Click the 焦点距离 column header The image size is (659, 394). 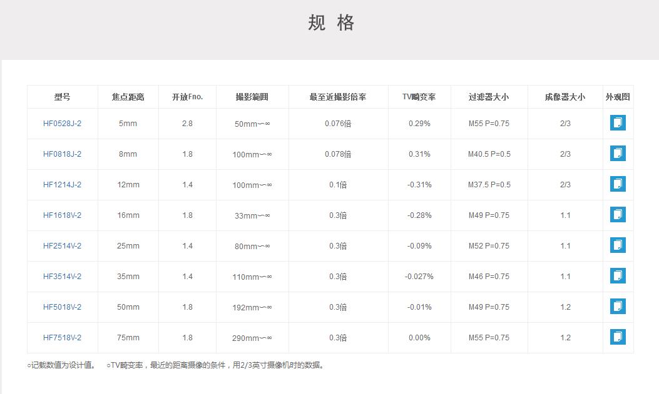click(128, 97)
